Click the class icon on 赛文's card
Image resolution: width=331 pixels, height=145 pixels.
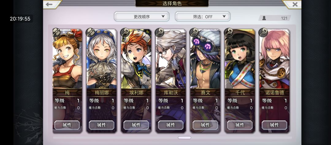pyautogui.click(x=194, y=32)
